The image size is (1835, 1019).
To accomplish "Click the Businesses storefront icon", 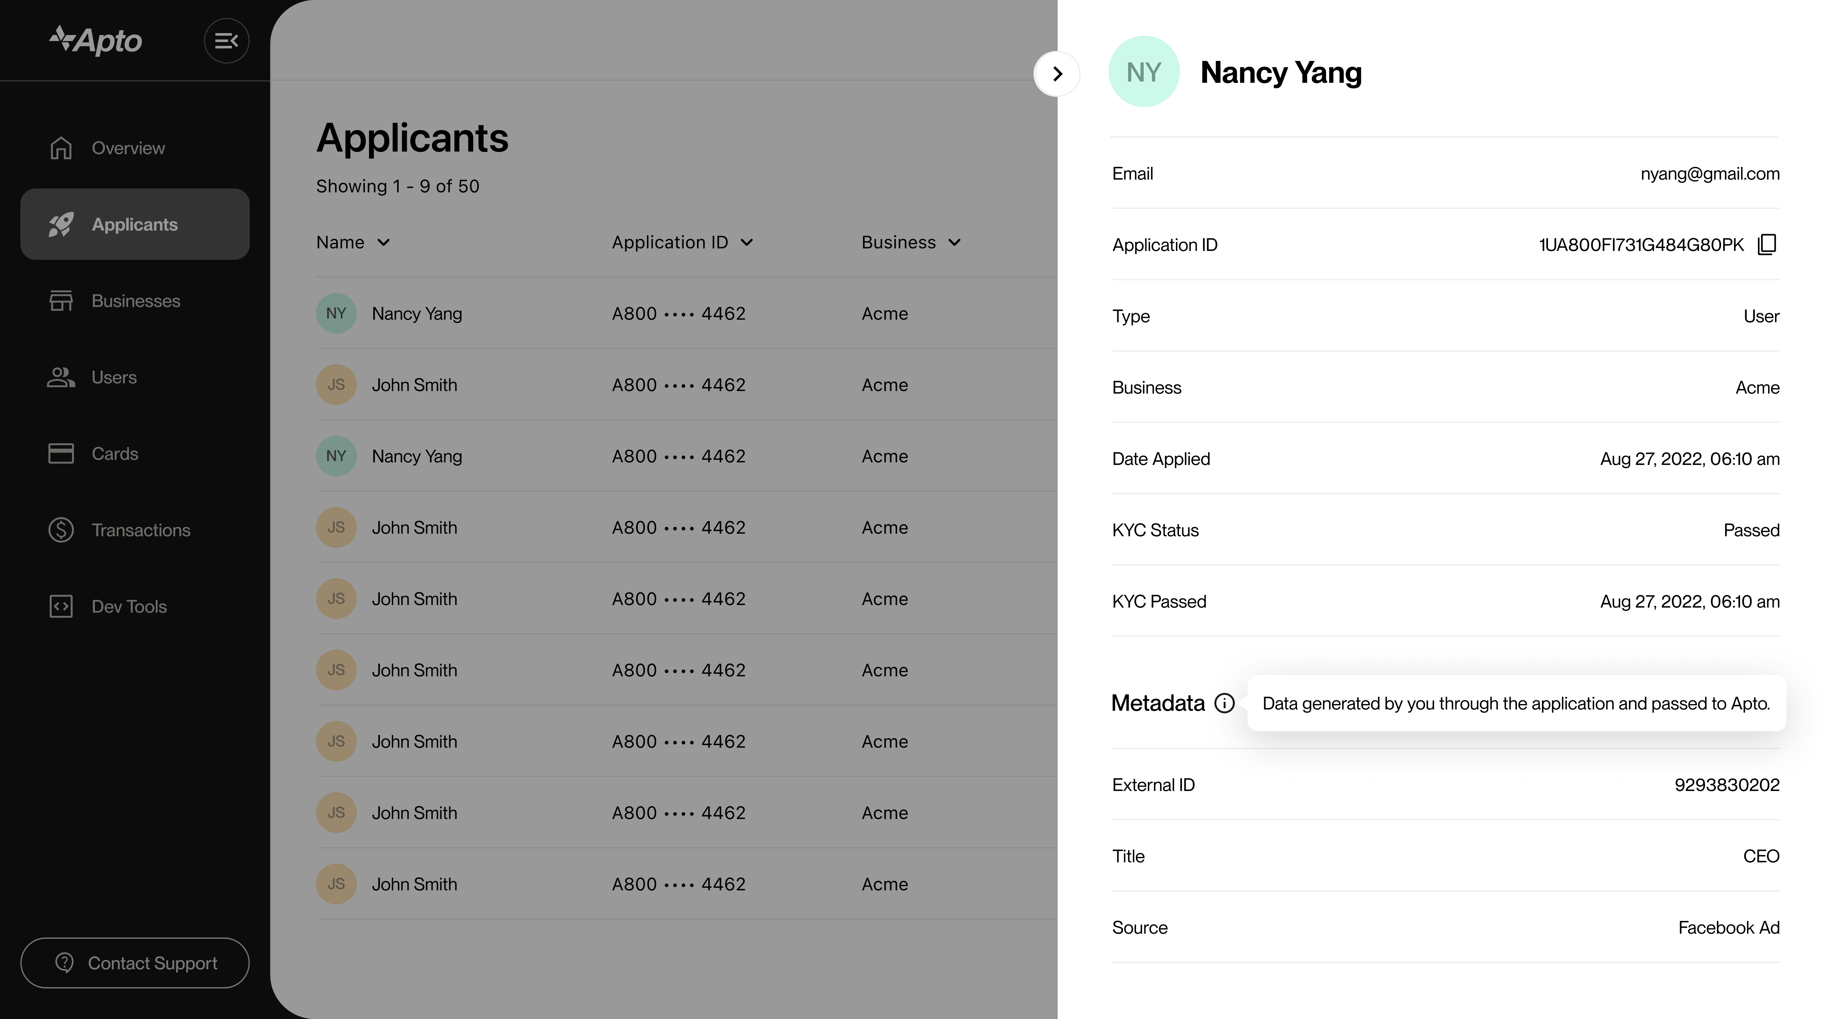I will (61, 301).
